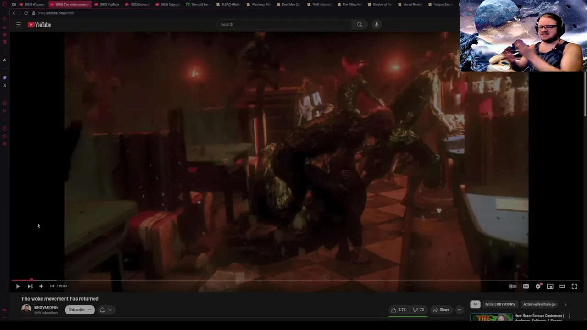Image resolution: width=587 pixels, height=330 pixels.
Task: Skip to the next video
Action: (x=30, y=286)
